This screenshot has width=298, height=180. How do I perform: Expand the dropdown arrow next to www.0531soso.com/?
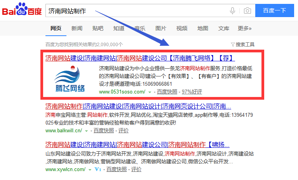click(x=150, y=92)
